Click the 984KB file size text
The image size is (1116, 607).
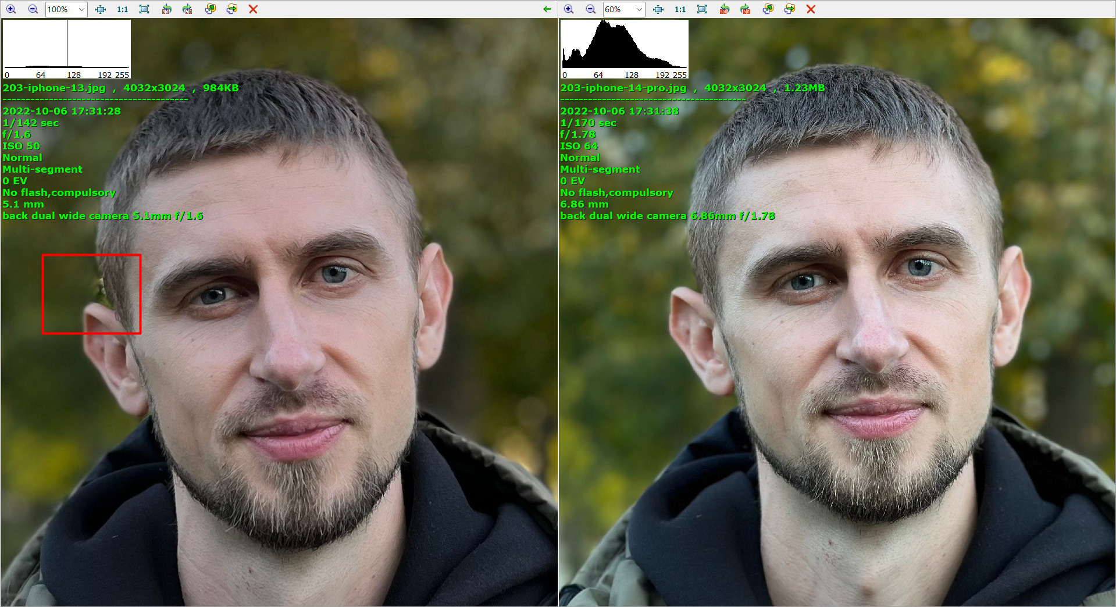coord(221,88)
